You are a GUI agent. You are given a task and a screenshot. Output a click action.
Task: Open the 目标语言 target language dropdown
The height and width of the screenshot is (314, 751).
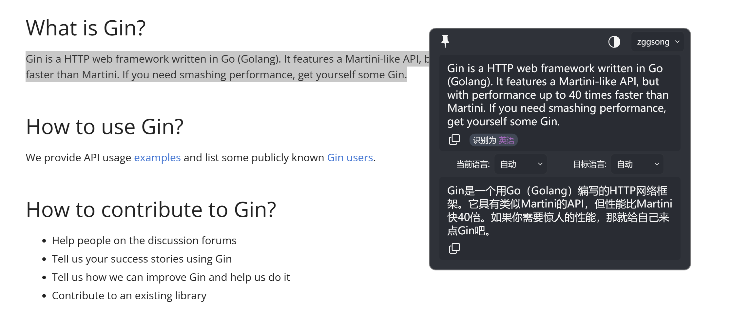(x=637, y=164)
